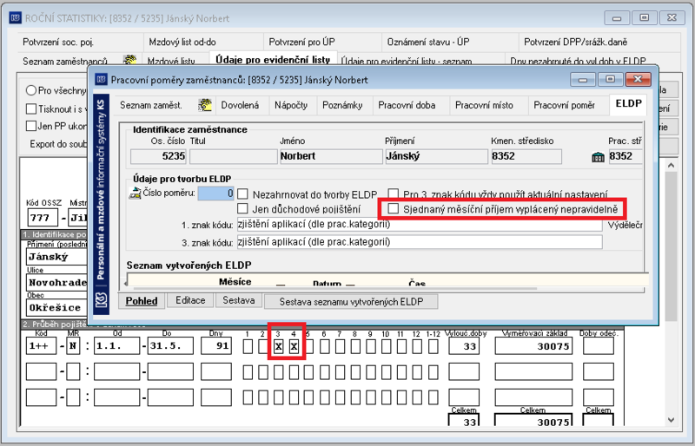
Task: Check Sjednaný měsíční příjem vyplácený nepravidelně
Action: (x=393, y=208)
